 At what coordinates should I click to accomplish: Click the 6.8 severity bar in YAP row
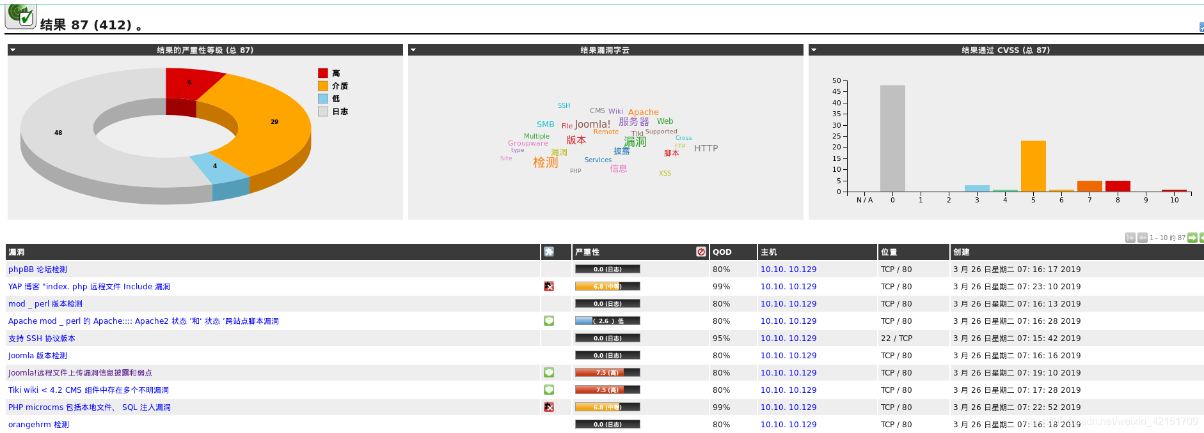[607, 287]
